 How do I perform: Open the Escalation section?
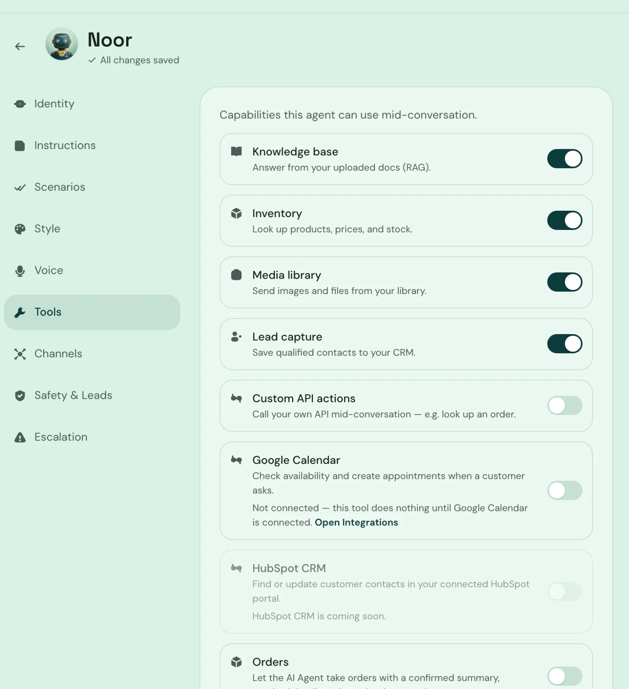coord(92,437)
